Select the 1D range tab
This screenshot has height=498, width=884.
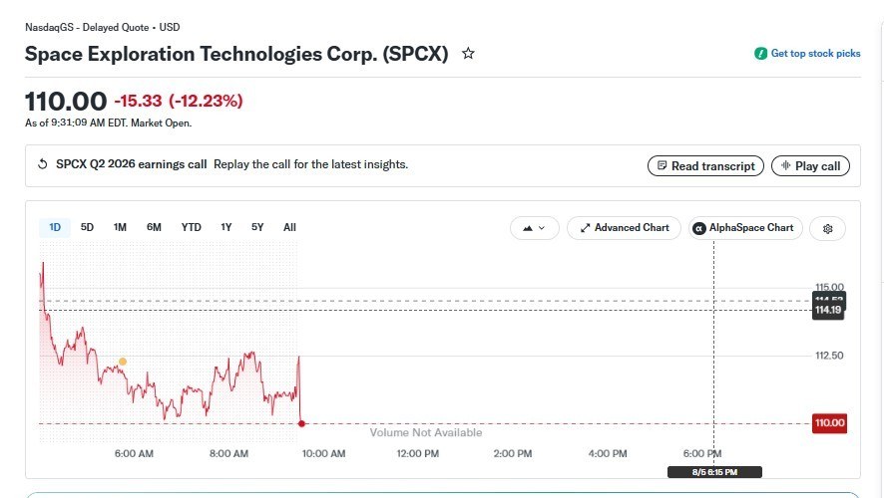point(55,227)
